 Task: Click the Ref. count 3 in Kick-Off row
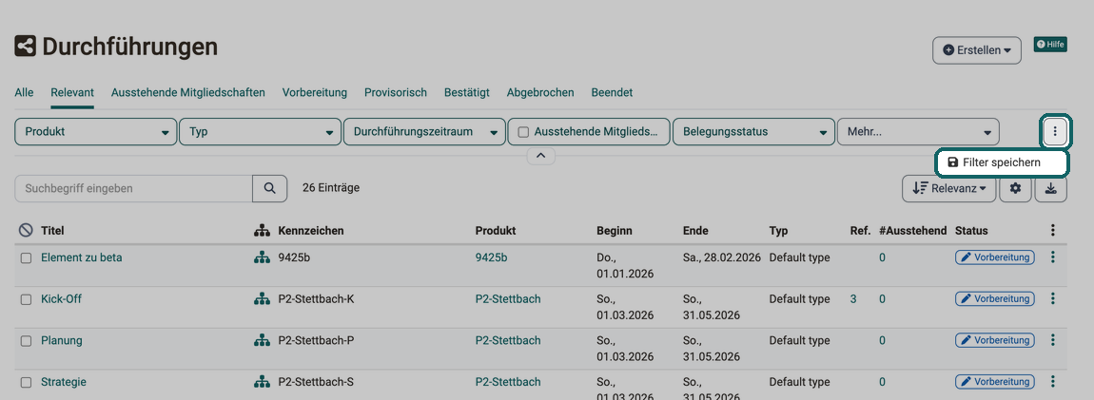pos(853,299)
